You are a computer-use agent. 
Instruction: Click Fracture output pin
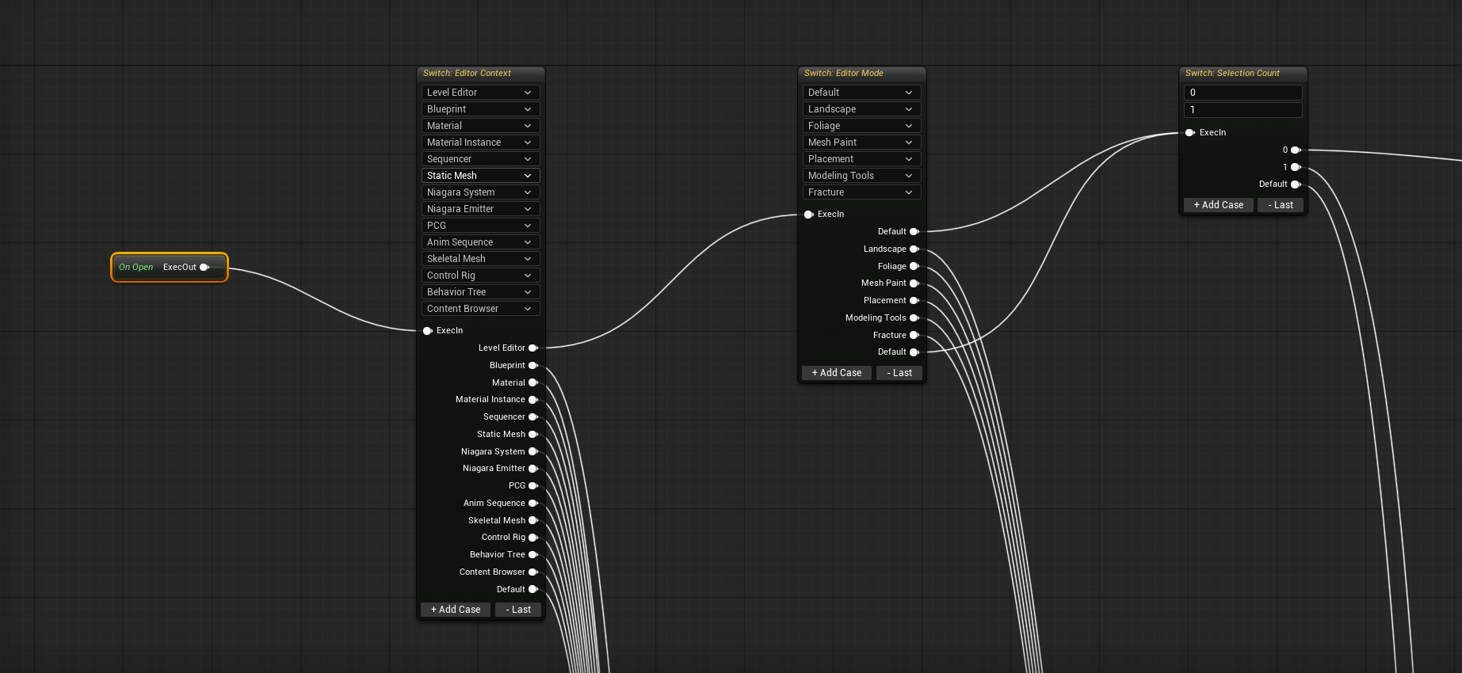tap(914, 335)
